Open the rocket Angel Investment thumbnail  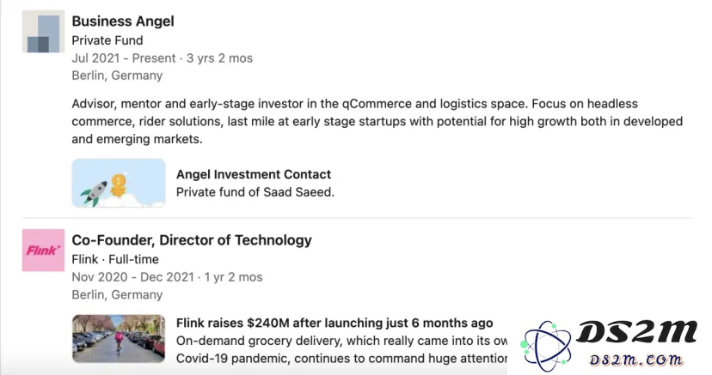click(x=119, y=183)
